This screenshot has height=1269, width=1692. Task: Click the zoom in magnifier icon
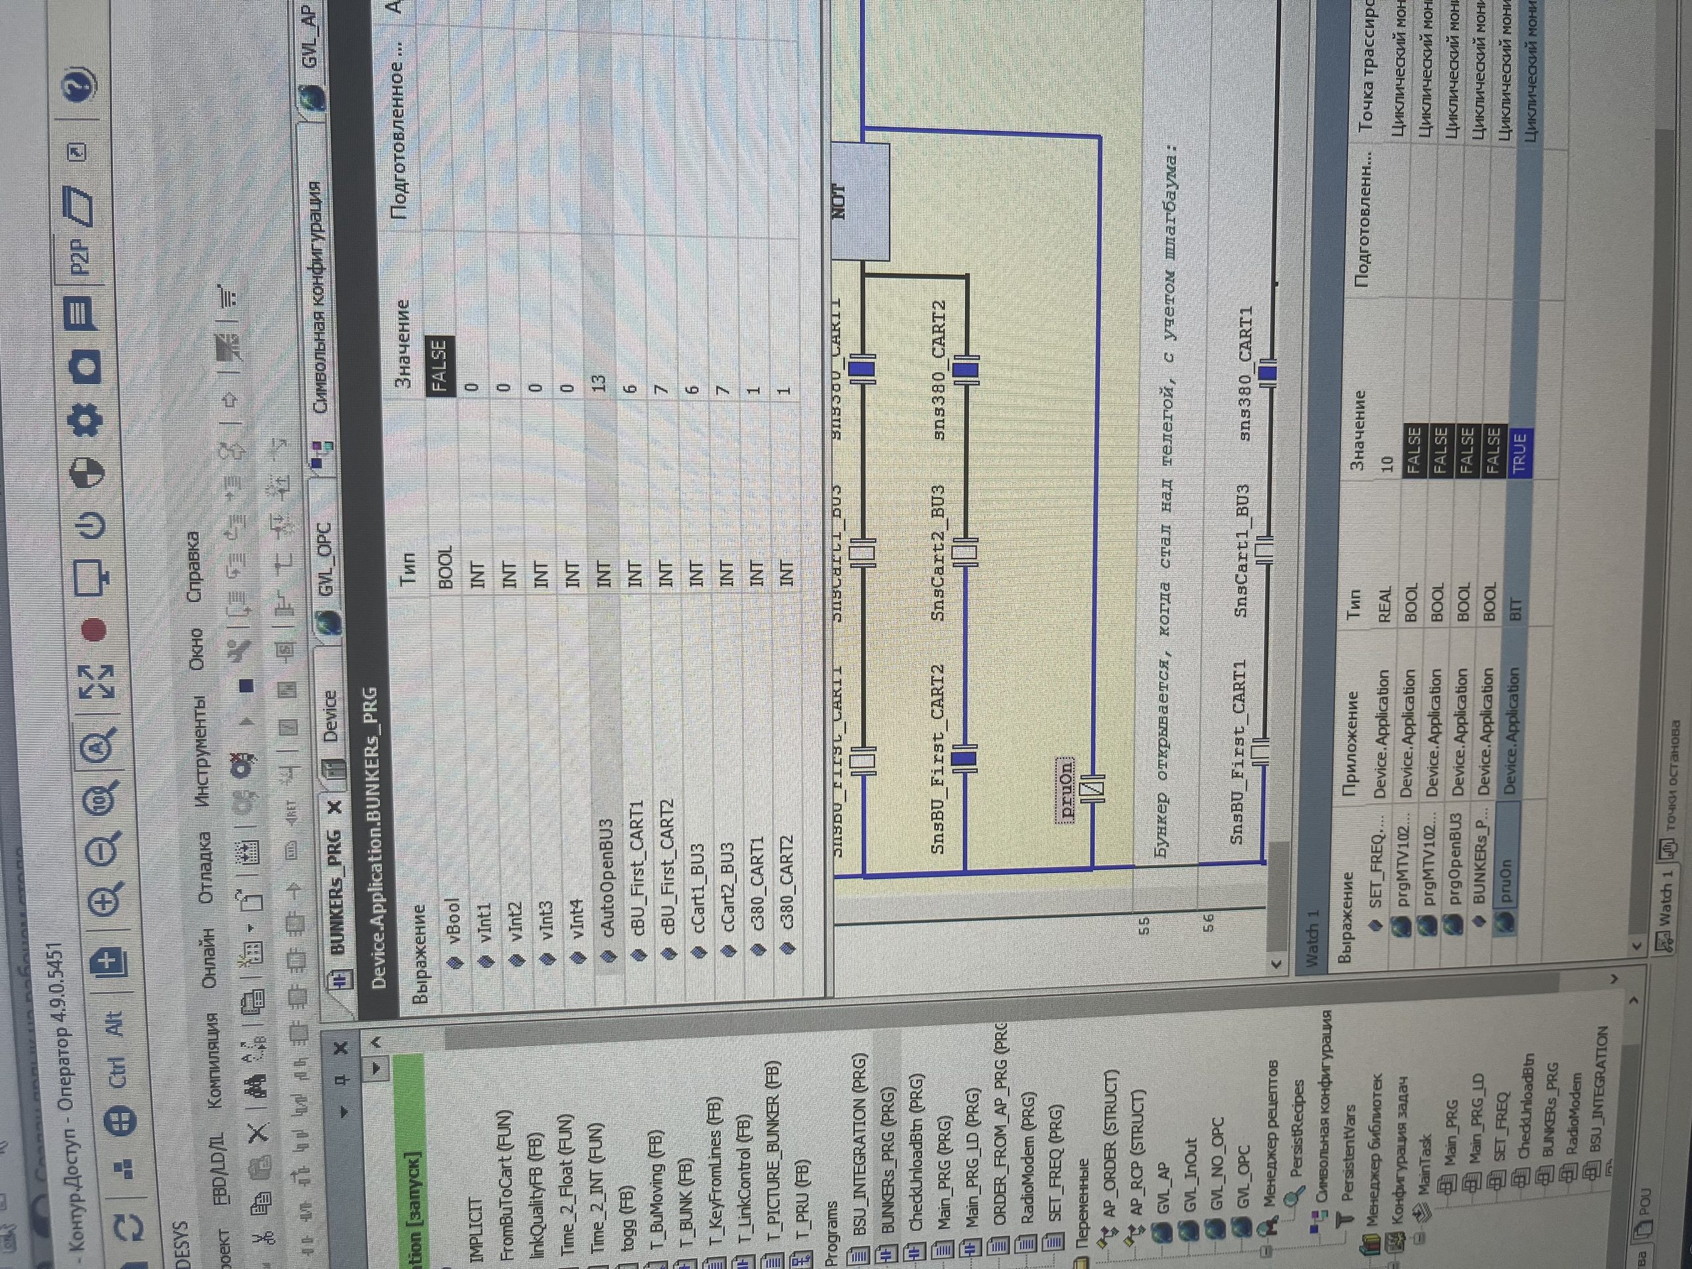point(106,899)
